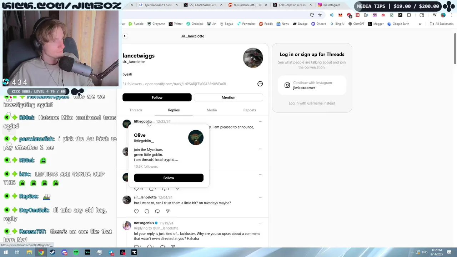Click the comment bubble under lancelotte reply
Screen dimensions: 457x257
(x=147, y=211)
